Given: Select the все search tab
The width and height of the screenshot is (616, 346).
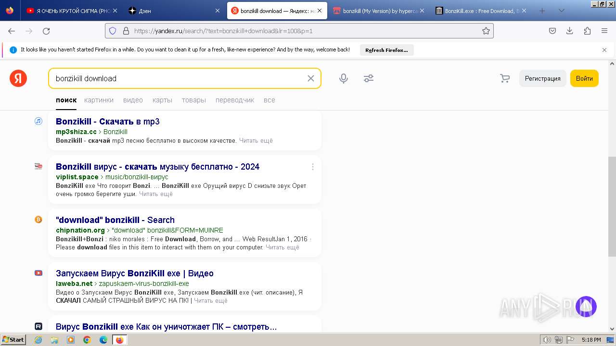Looking at the screenshot, I should (269, 100).
